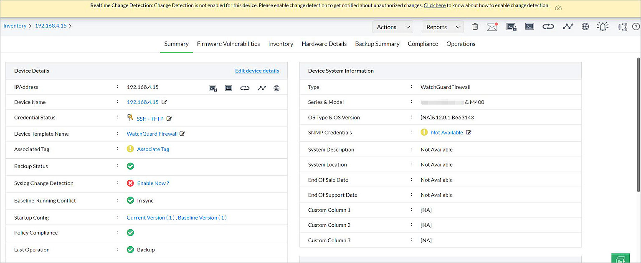
Task: Open the Actions dropdown
Action: click(392, 26)
